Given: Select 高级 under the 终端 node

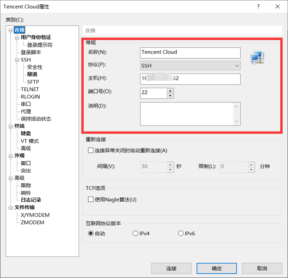Looking at the screenshot, I should click(x=26, y=148).
